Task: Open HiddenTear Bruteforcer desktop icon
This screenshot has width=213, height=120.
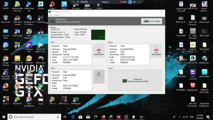Action: [x=204, y=102]
